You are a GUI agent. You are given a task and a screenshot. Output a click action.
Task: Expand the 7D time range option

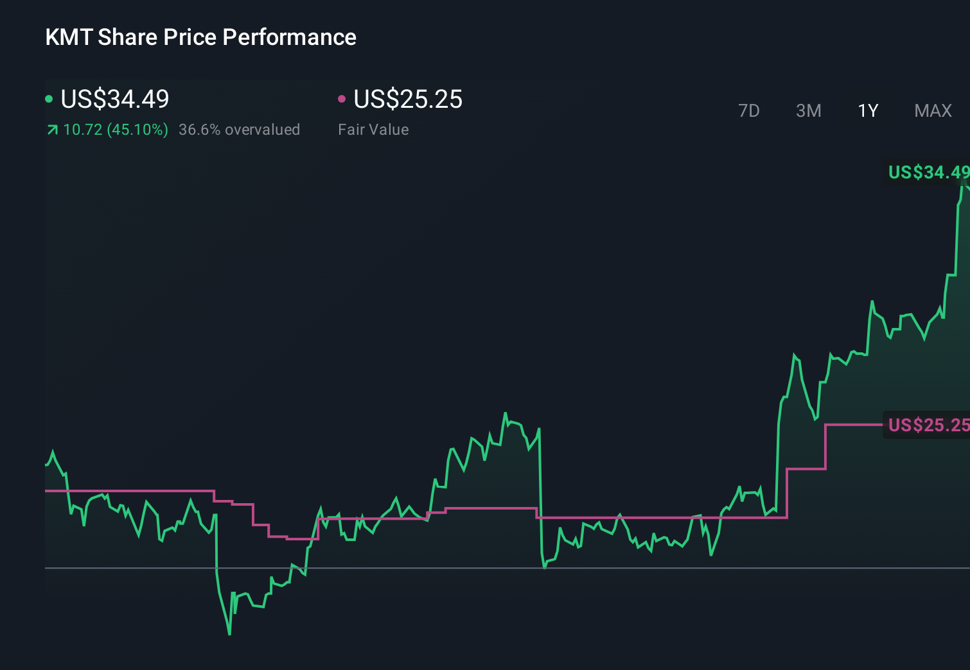pos(749,110)
